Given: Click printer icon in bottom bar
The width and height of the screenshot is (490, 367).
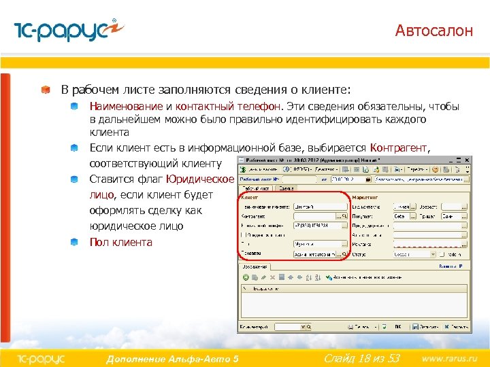Looking at the screenshot, I should coord(350,327).
